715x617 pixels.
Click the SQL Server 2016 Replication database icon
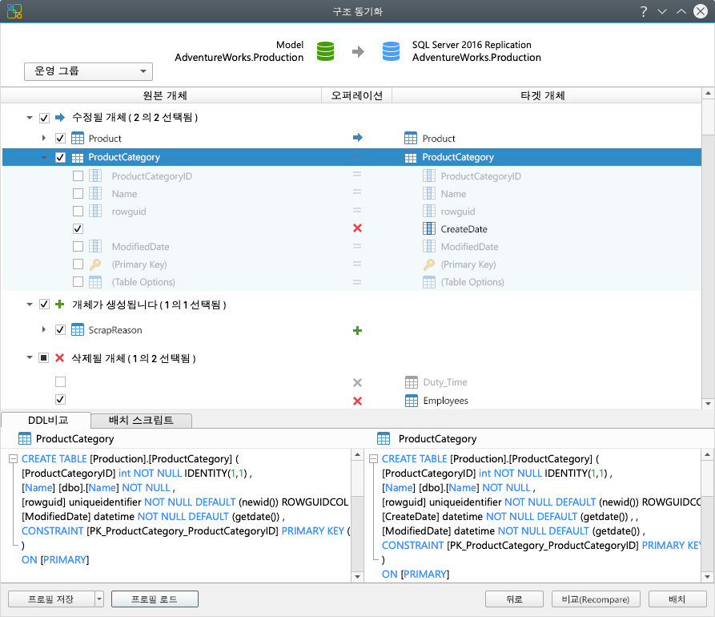coord(391,51)
